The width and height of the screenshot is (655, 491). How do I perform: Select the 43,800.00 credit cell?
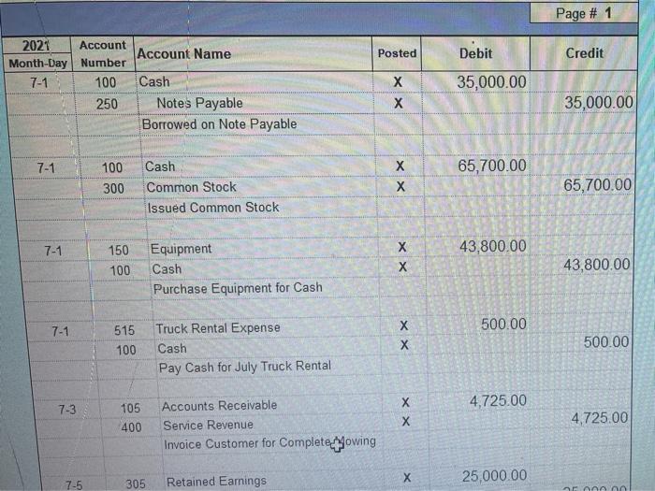582,265
